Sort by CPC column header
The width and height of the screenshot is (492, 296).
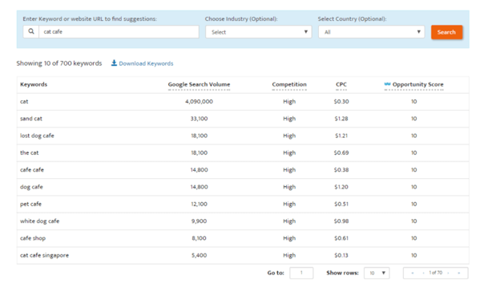(341, 84)
